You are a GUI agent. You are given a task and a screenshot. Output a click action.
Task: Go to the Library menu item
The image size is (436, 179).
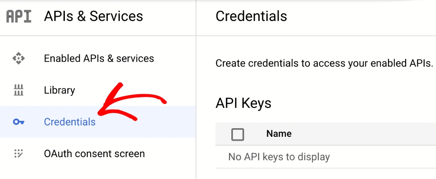(x=59, y=90)
